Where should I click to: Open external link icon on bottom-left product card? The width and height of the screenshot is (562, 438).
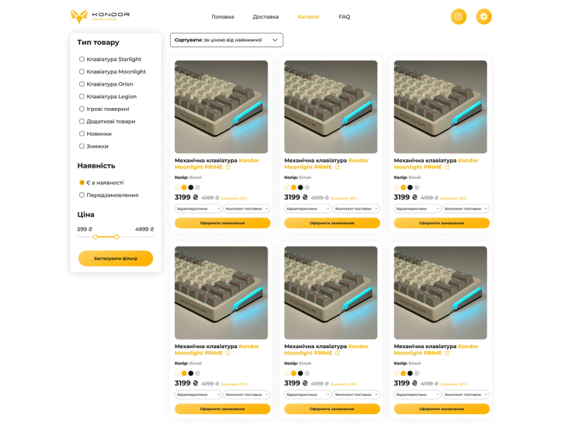[x=228, y=353]
